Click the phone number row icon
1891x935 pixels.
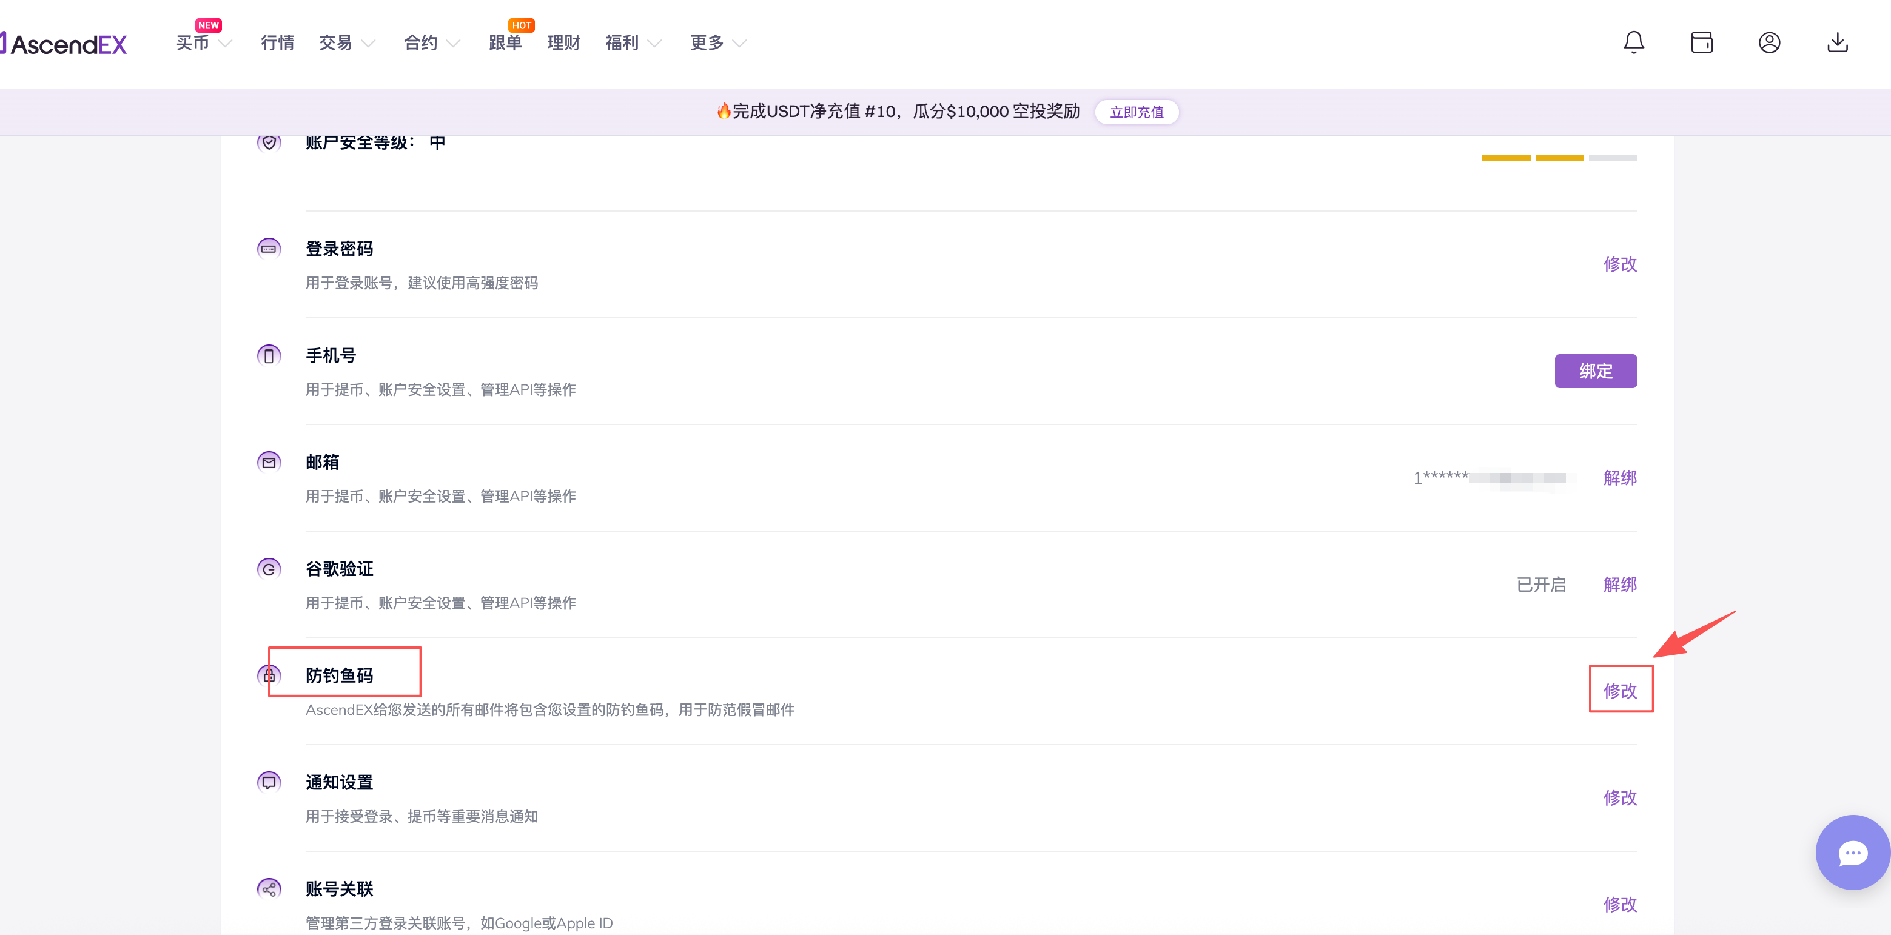click(269, 356)
